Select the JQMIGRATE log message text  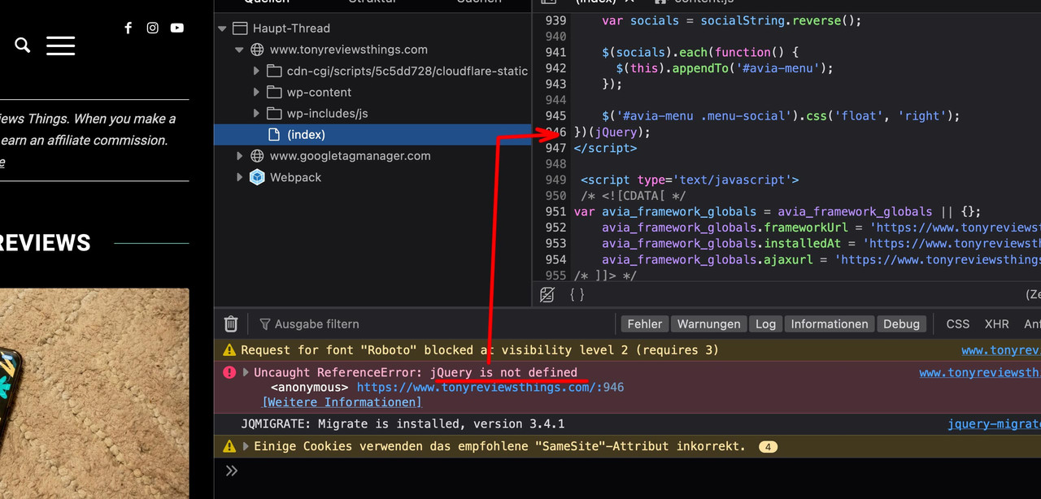point(403,424)
